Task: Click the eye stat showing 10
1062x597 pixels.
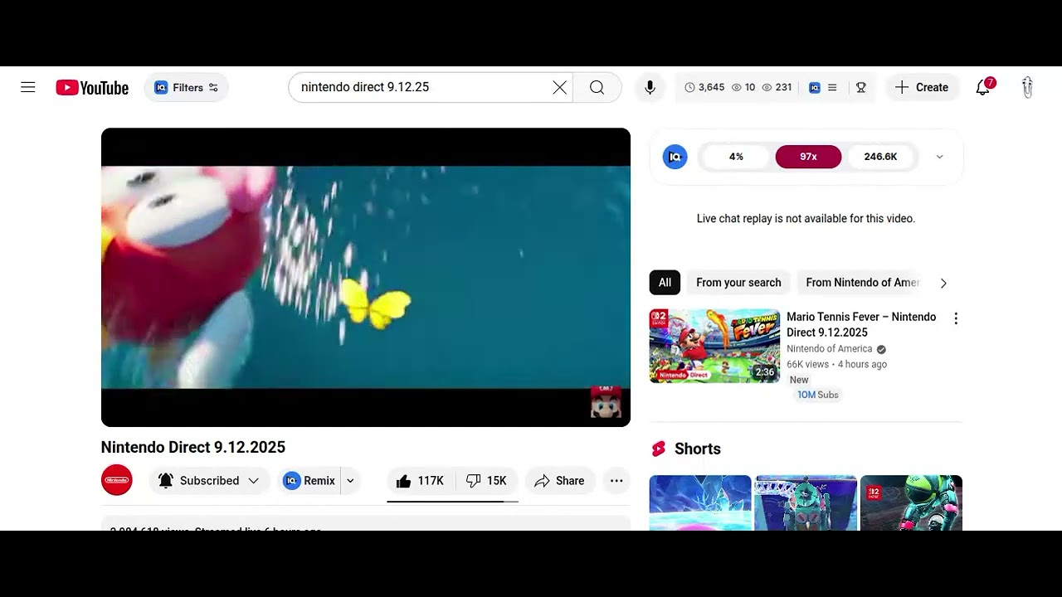Action: (x=743, y=87)
